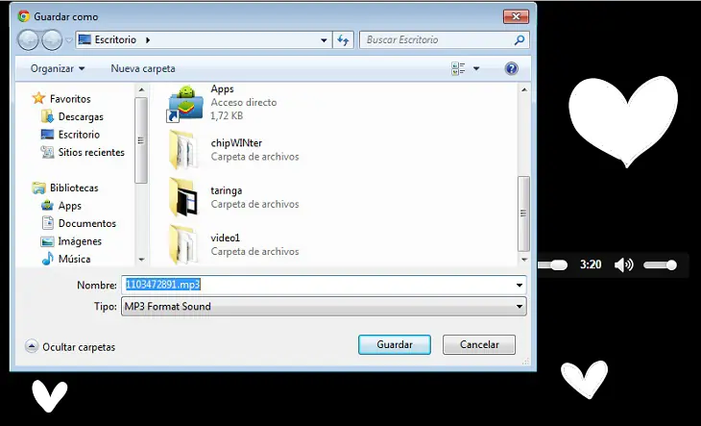The height and width of the screenshot is (426, 701).
Task: Click the file list scrollbar thumb
Action: (524, 213)
